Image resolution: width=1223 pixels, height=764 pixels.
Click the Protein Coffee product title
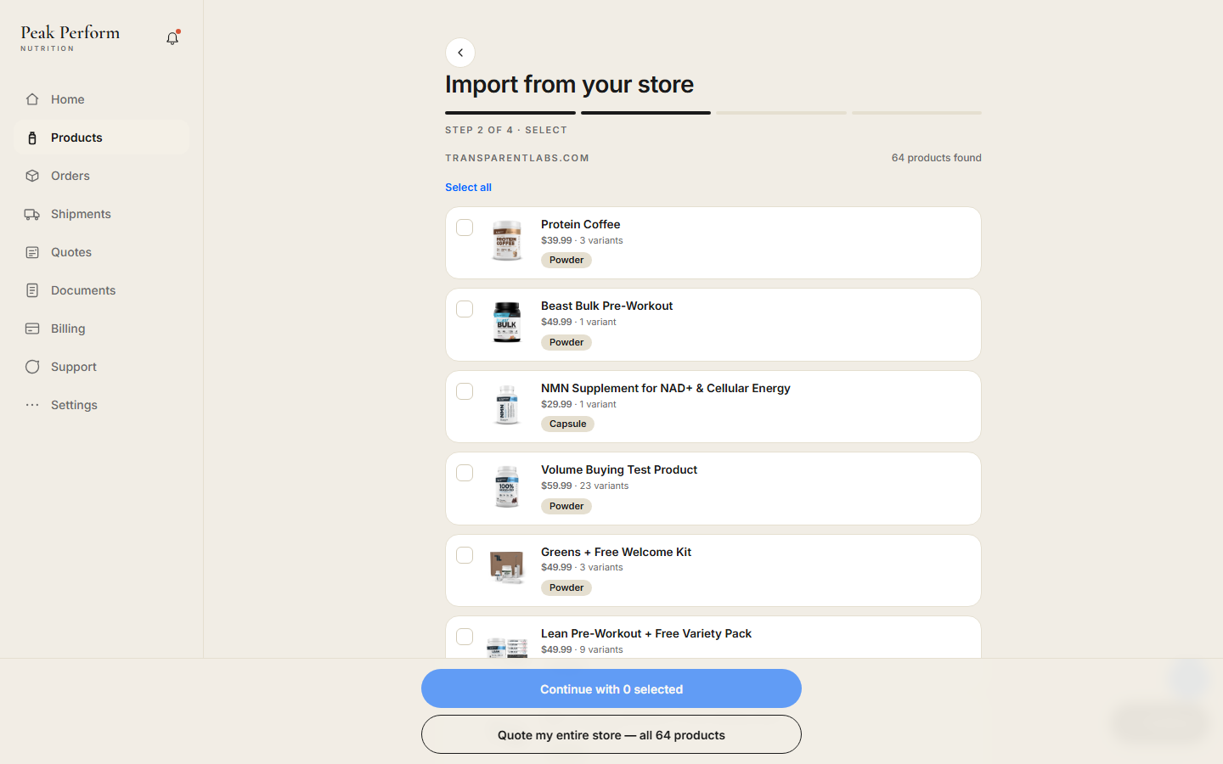581,224
